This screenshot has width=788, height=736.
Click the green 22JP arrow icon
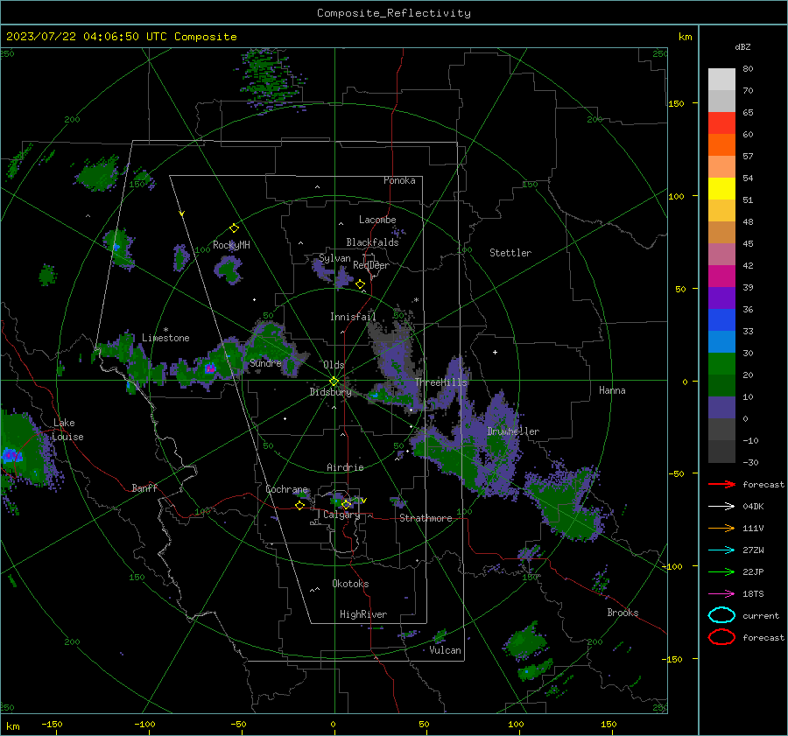tap(721, 571)
